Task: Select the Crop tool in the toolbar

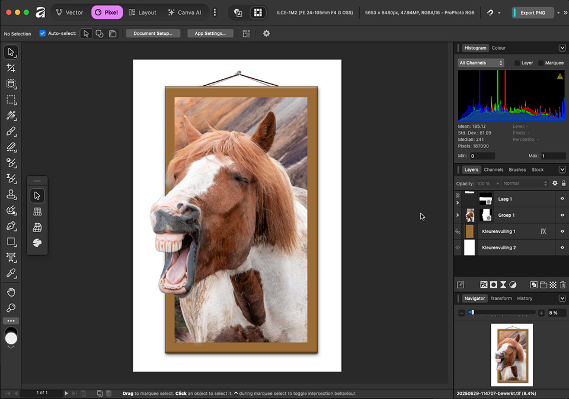Action: click(x=11, y=68)
